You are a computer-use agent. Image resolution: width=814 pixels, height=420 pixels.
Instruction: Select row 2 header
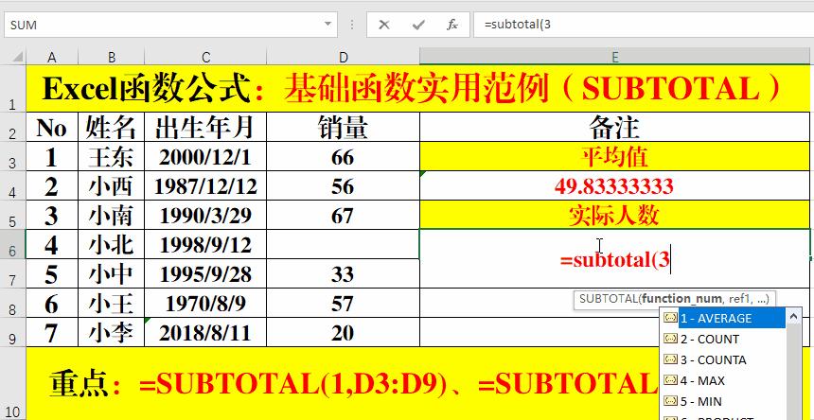[12, 127]
